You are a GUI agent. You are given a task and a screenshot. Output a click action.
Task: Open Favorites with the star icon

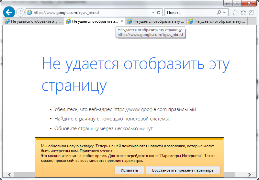point(243,12)
